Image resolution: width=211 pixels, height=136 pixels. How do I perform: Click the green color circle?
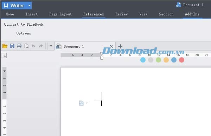[x=158, y=60]
